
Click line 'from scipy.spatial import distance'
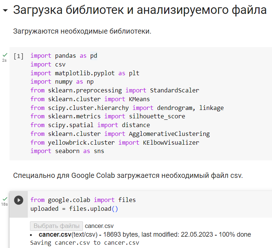[90, 125]
